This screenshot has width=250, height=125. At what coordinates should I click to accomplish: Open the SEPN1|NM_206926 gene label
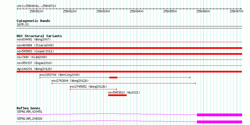pos(29,119)
